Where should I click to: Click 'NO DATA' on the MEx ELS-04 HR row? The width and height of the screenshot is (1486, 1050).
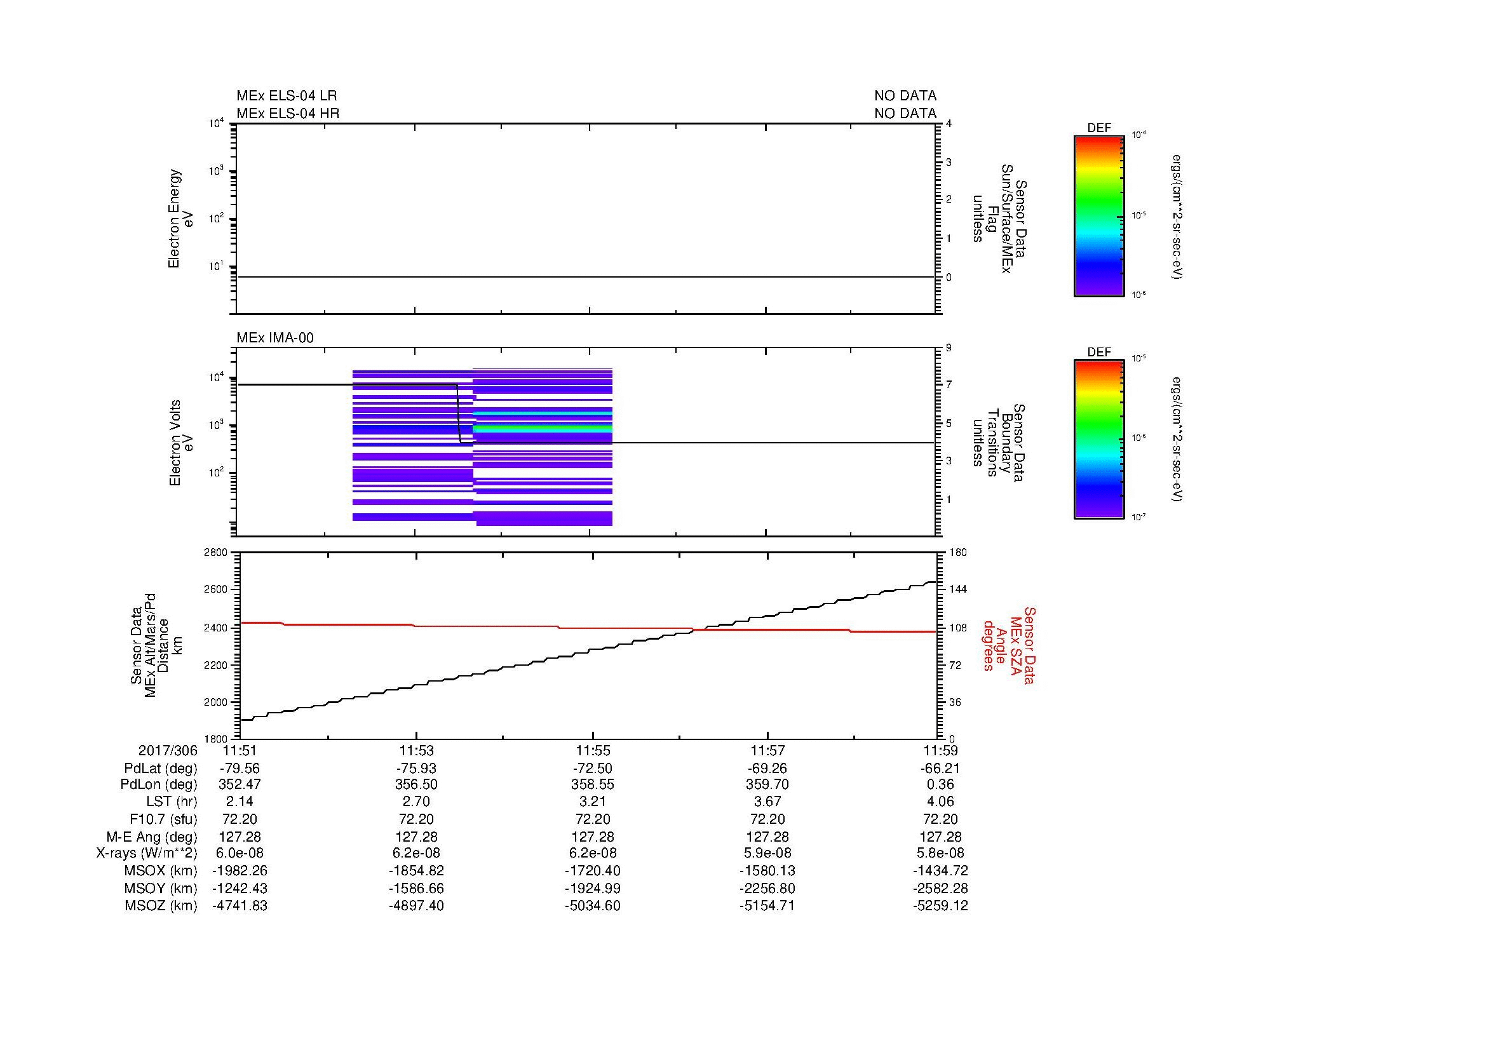(905, 113)
